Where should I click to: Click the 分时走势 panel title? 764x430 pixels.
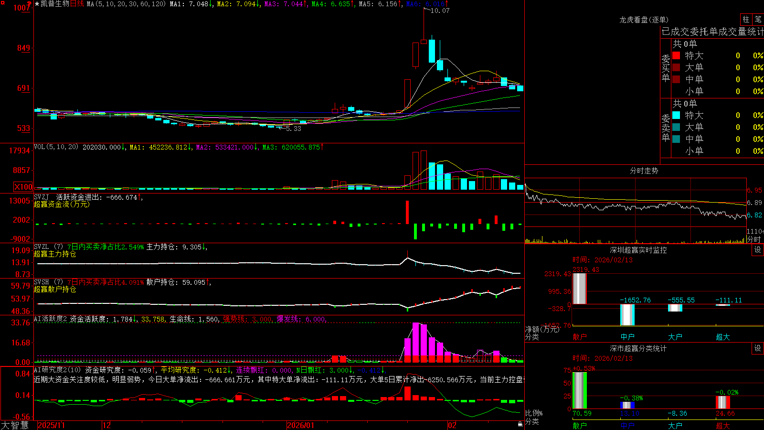pyautogui.click(x=644, y=171)
